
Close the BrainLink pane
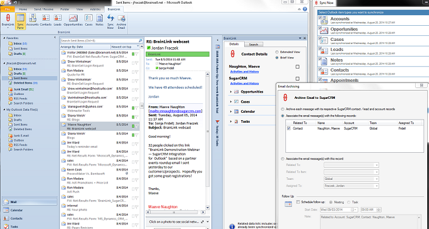[305, 38]
